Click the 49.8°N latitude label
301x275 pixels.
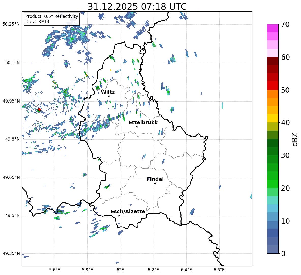12,139
